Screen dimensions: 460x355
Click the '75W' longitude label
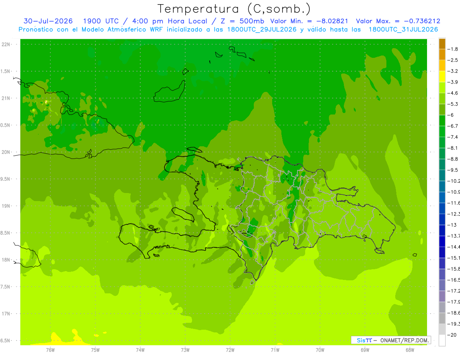[95, 350]
